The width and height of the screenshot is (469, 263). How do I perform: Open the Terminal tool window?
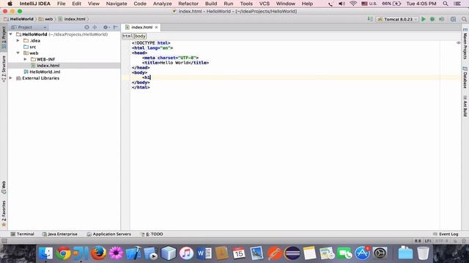[23, 234]
